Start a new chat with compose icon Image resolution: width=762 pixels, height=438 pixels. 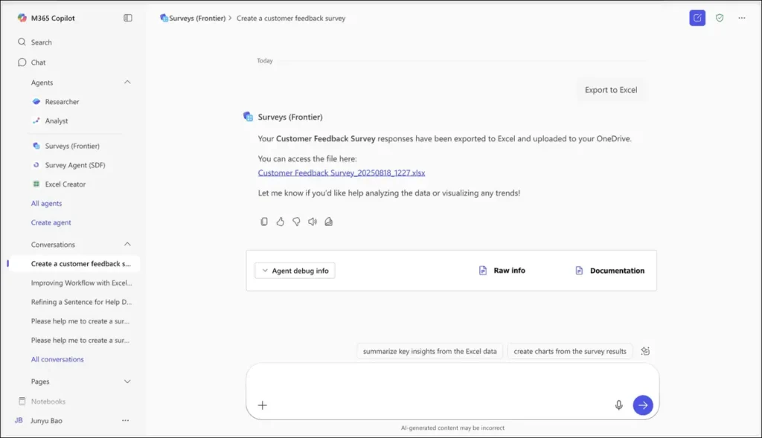tap(697, 18)
